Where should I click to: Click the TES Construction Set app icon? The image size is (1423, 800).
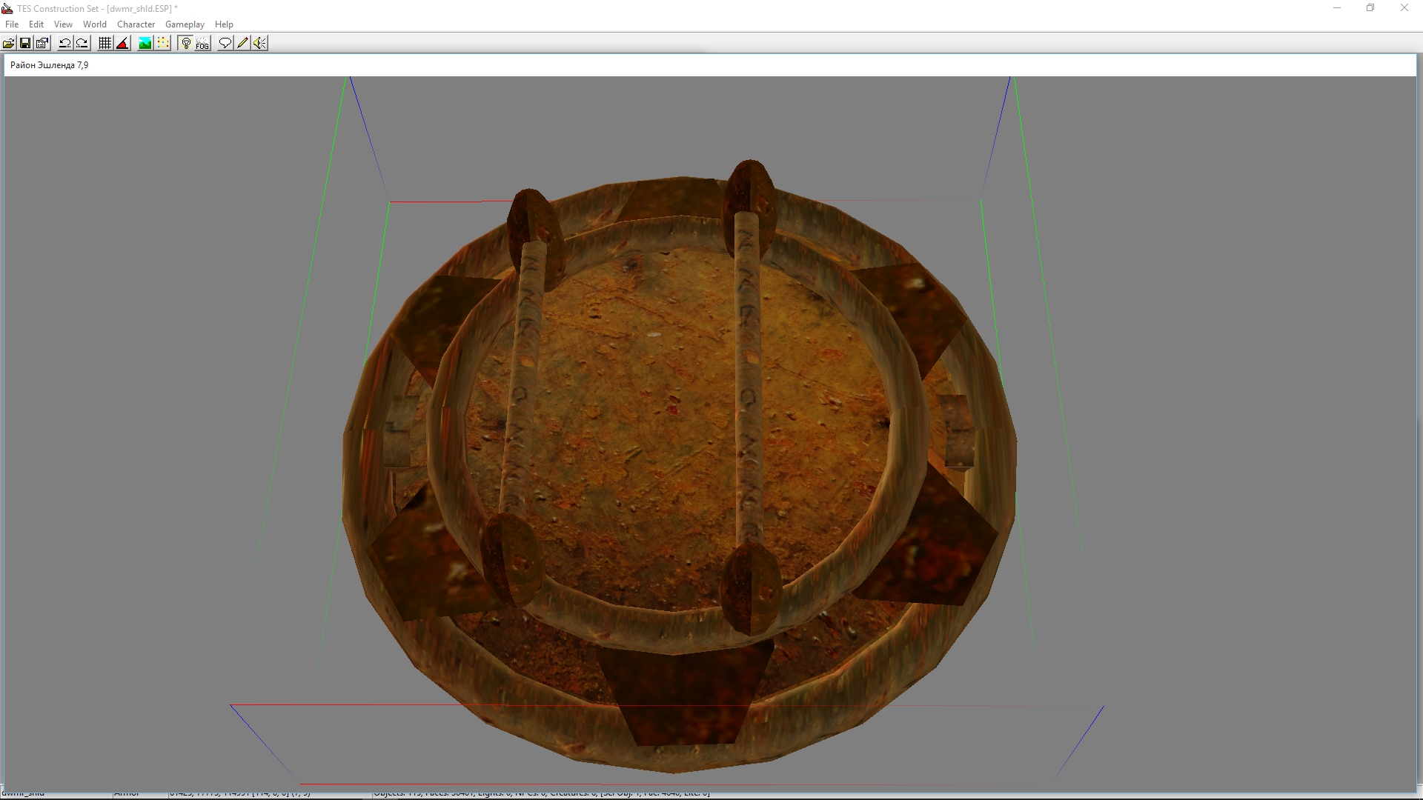[7, 8]
